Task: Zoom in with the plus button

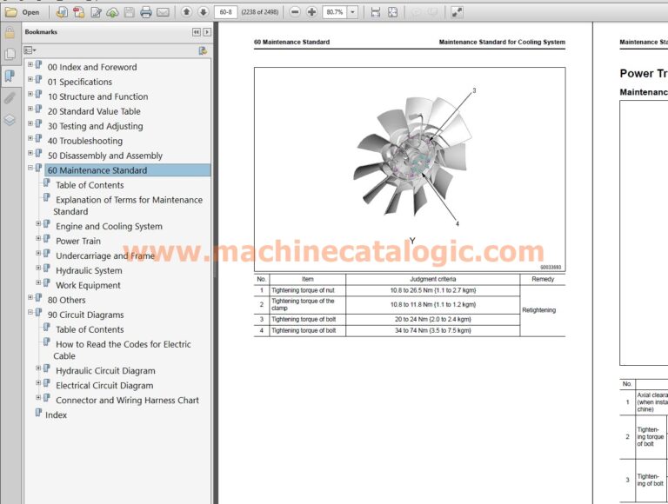Action: pos(312,12)
